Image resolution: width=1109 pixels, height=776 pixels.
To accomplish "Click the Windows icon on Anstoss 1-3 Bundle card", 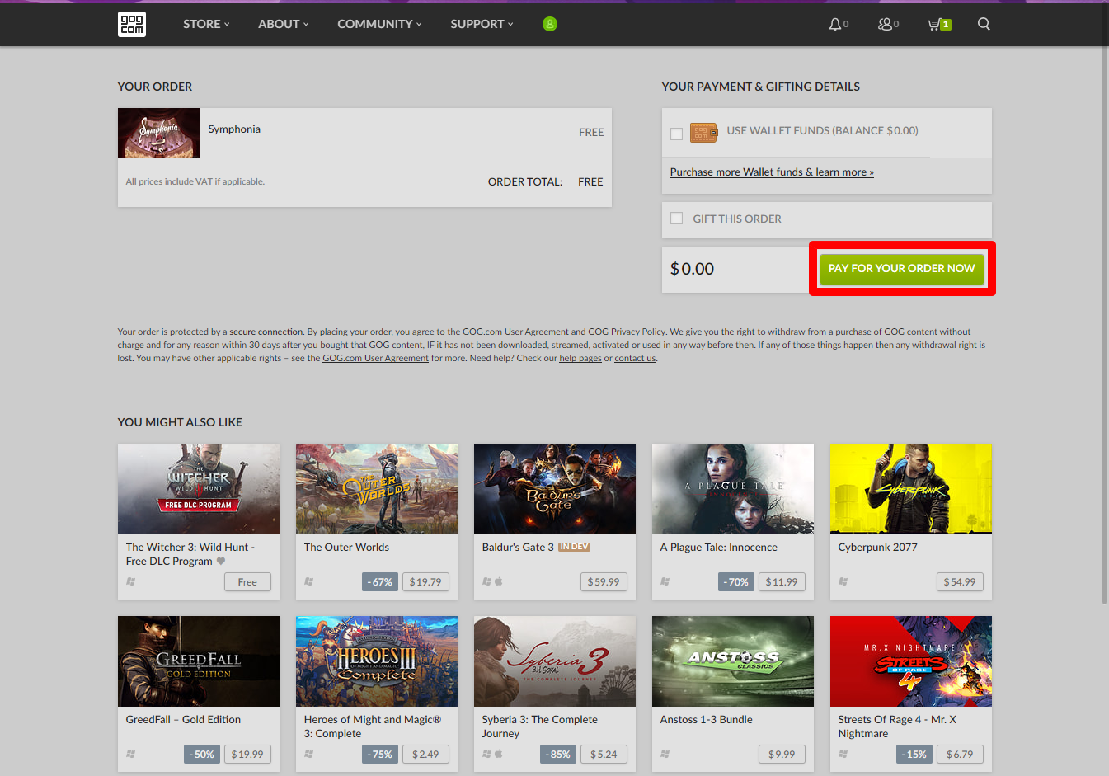I will (x=665, y=754).
